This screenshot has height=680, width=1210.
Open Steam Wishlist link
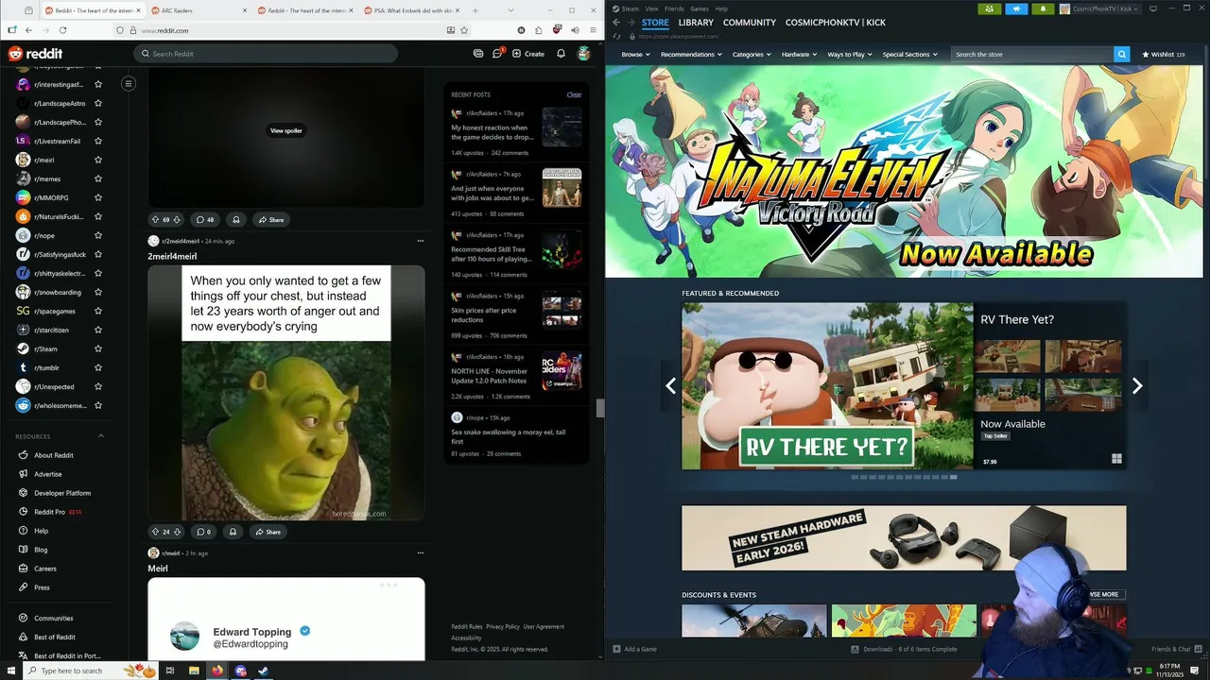pyautogui.click(x=1164, y=54)
